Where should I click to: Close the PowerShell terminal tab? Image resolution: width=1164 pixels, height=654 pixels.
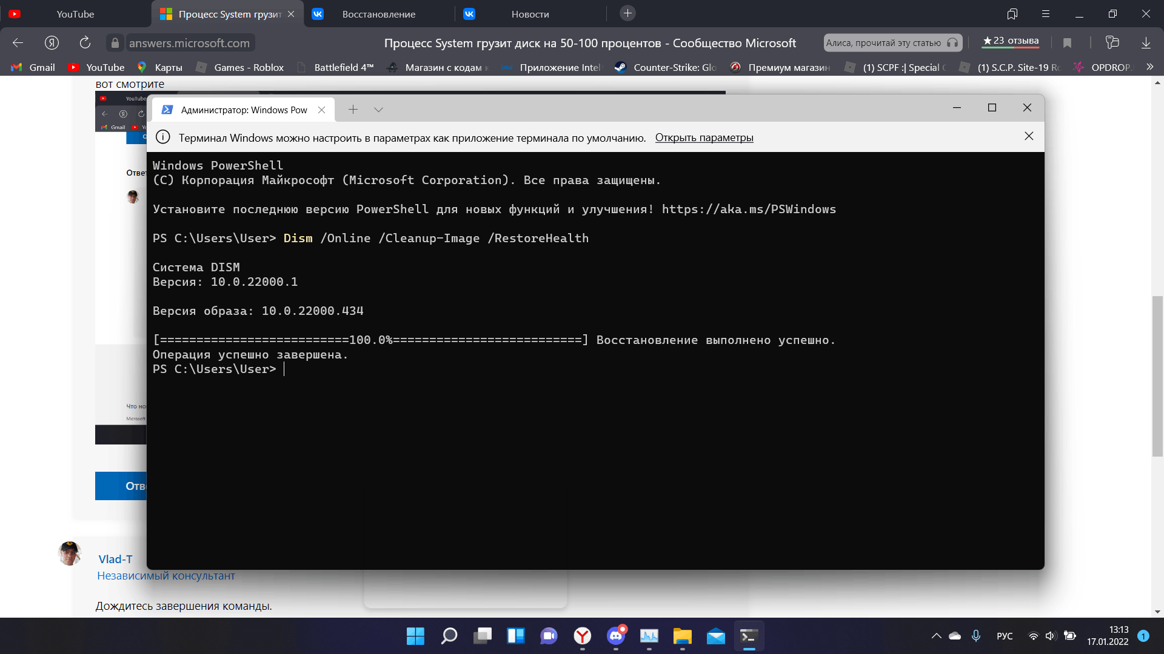coord(322,110)
